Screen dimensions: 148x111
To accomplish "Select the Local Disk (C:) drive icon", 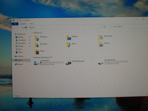I will [x=36, y=63].
